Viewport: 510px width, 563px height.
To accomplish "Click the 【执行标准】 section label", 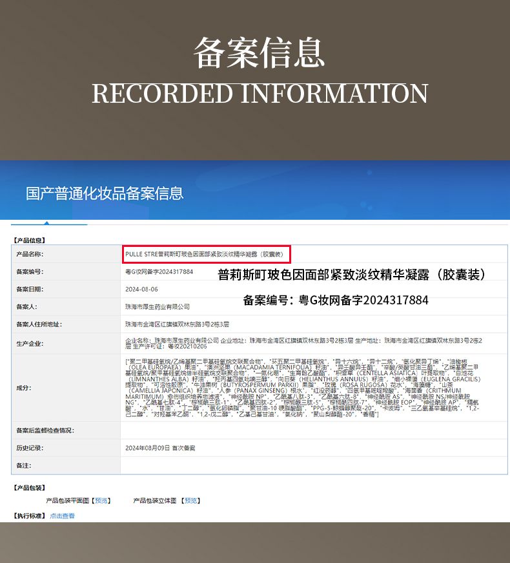I will click(29, 516).
